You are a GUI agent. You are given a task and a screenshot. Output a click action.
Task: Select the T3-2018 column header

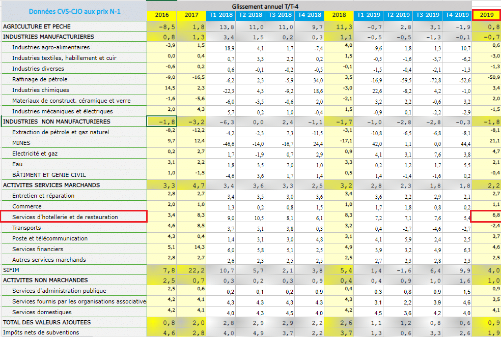click(x=280, y=15)
